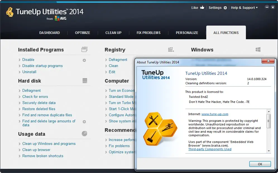This screenshot has width=278, height=173.
Task: Open Check for errors
Action: coord(35,97)
